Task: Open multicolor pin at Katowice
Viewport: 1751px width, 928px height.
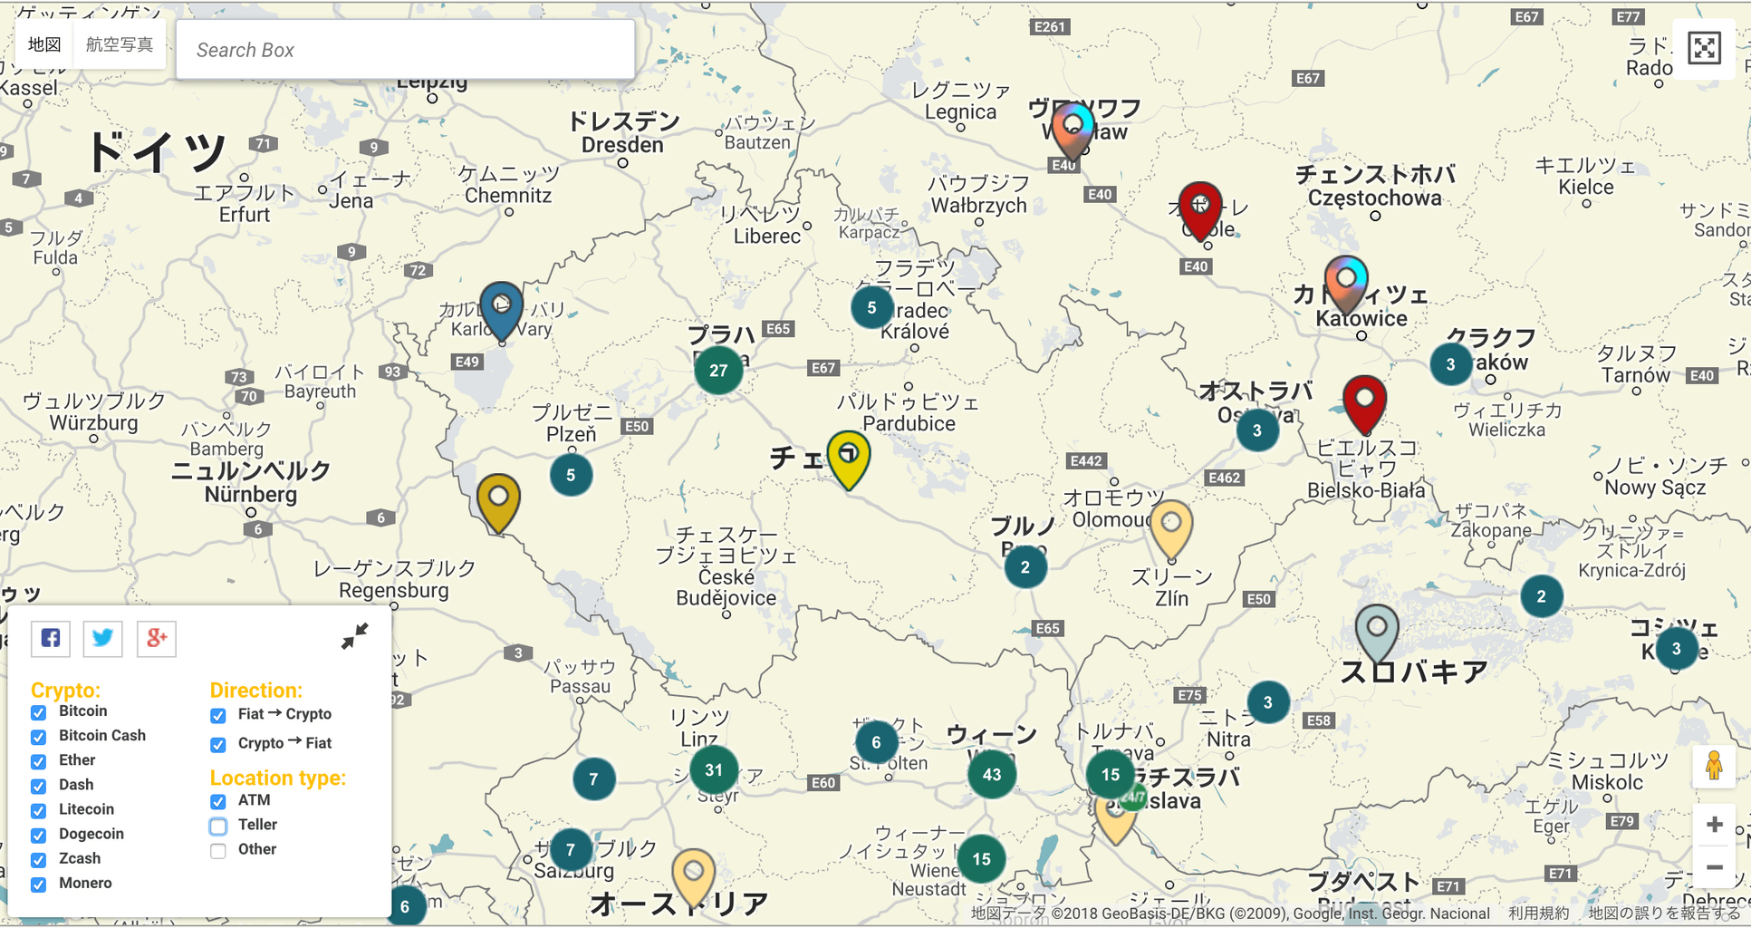Action: pos(1346,285)
